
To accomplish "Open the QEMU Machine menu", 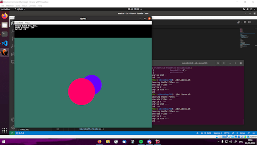I will [19, 23].
